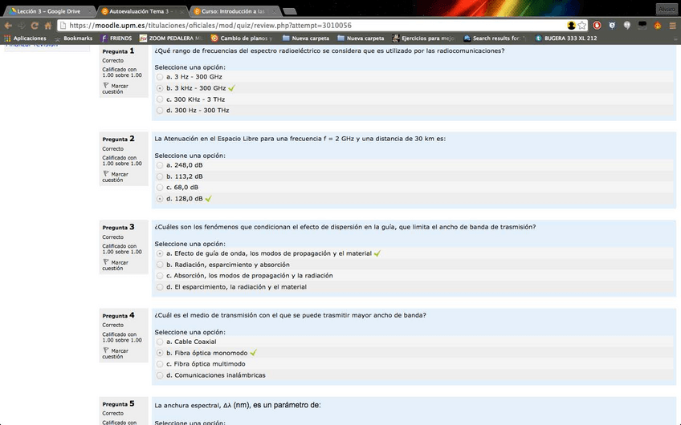Viewport: 681px width, 425px height.
Task: Open Search results for bookmark
Action: (495, 38)
